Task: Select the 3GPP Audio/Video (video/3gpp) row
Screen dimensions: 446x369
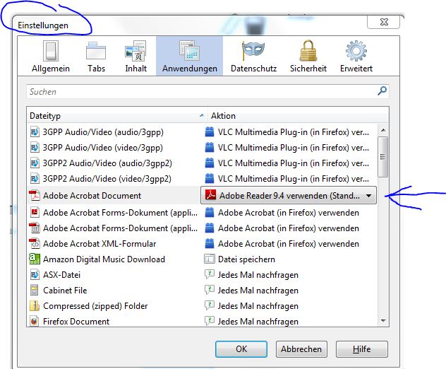Action: click(202, 148)
